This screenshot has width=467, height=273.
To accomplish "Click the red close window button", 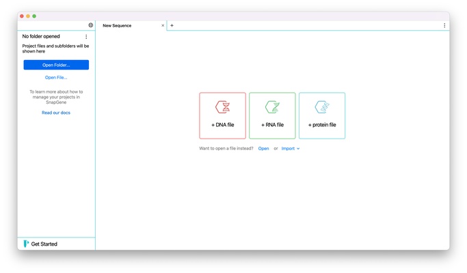I will (22, 16).
